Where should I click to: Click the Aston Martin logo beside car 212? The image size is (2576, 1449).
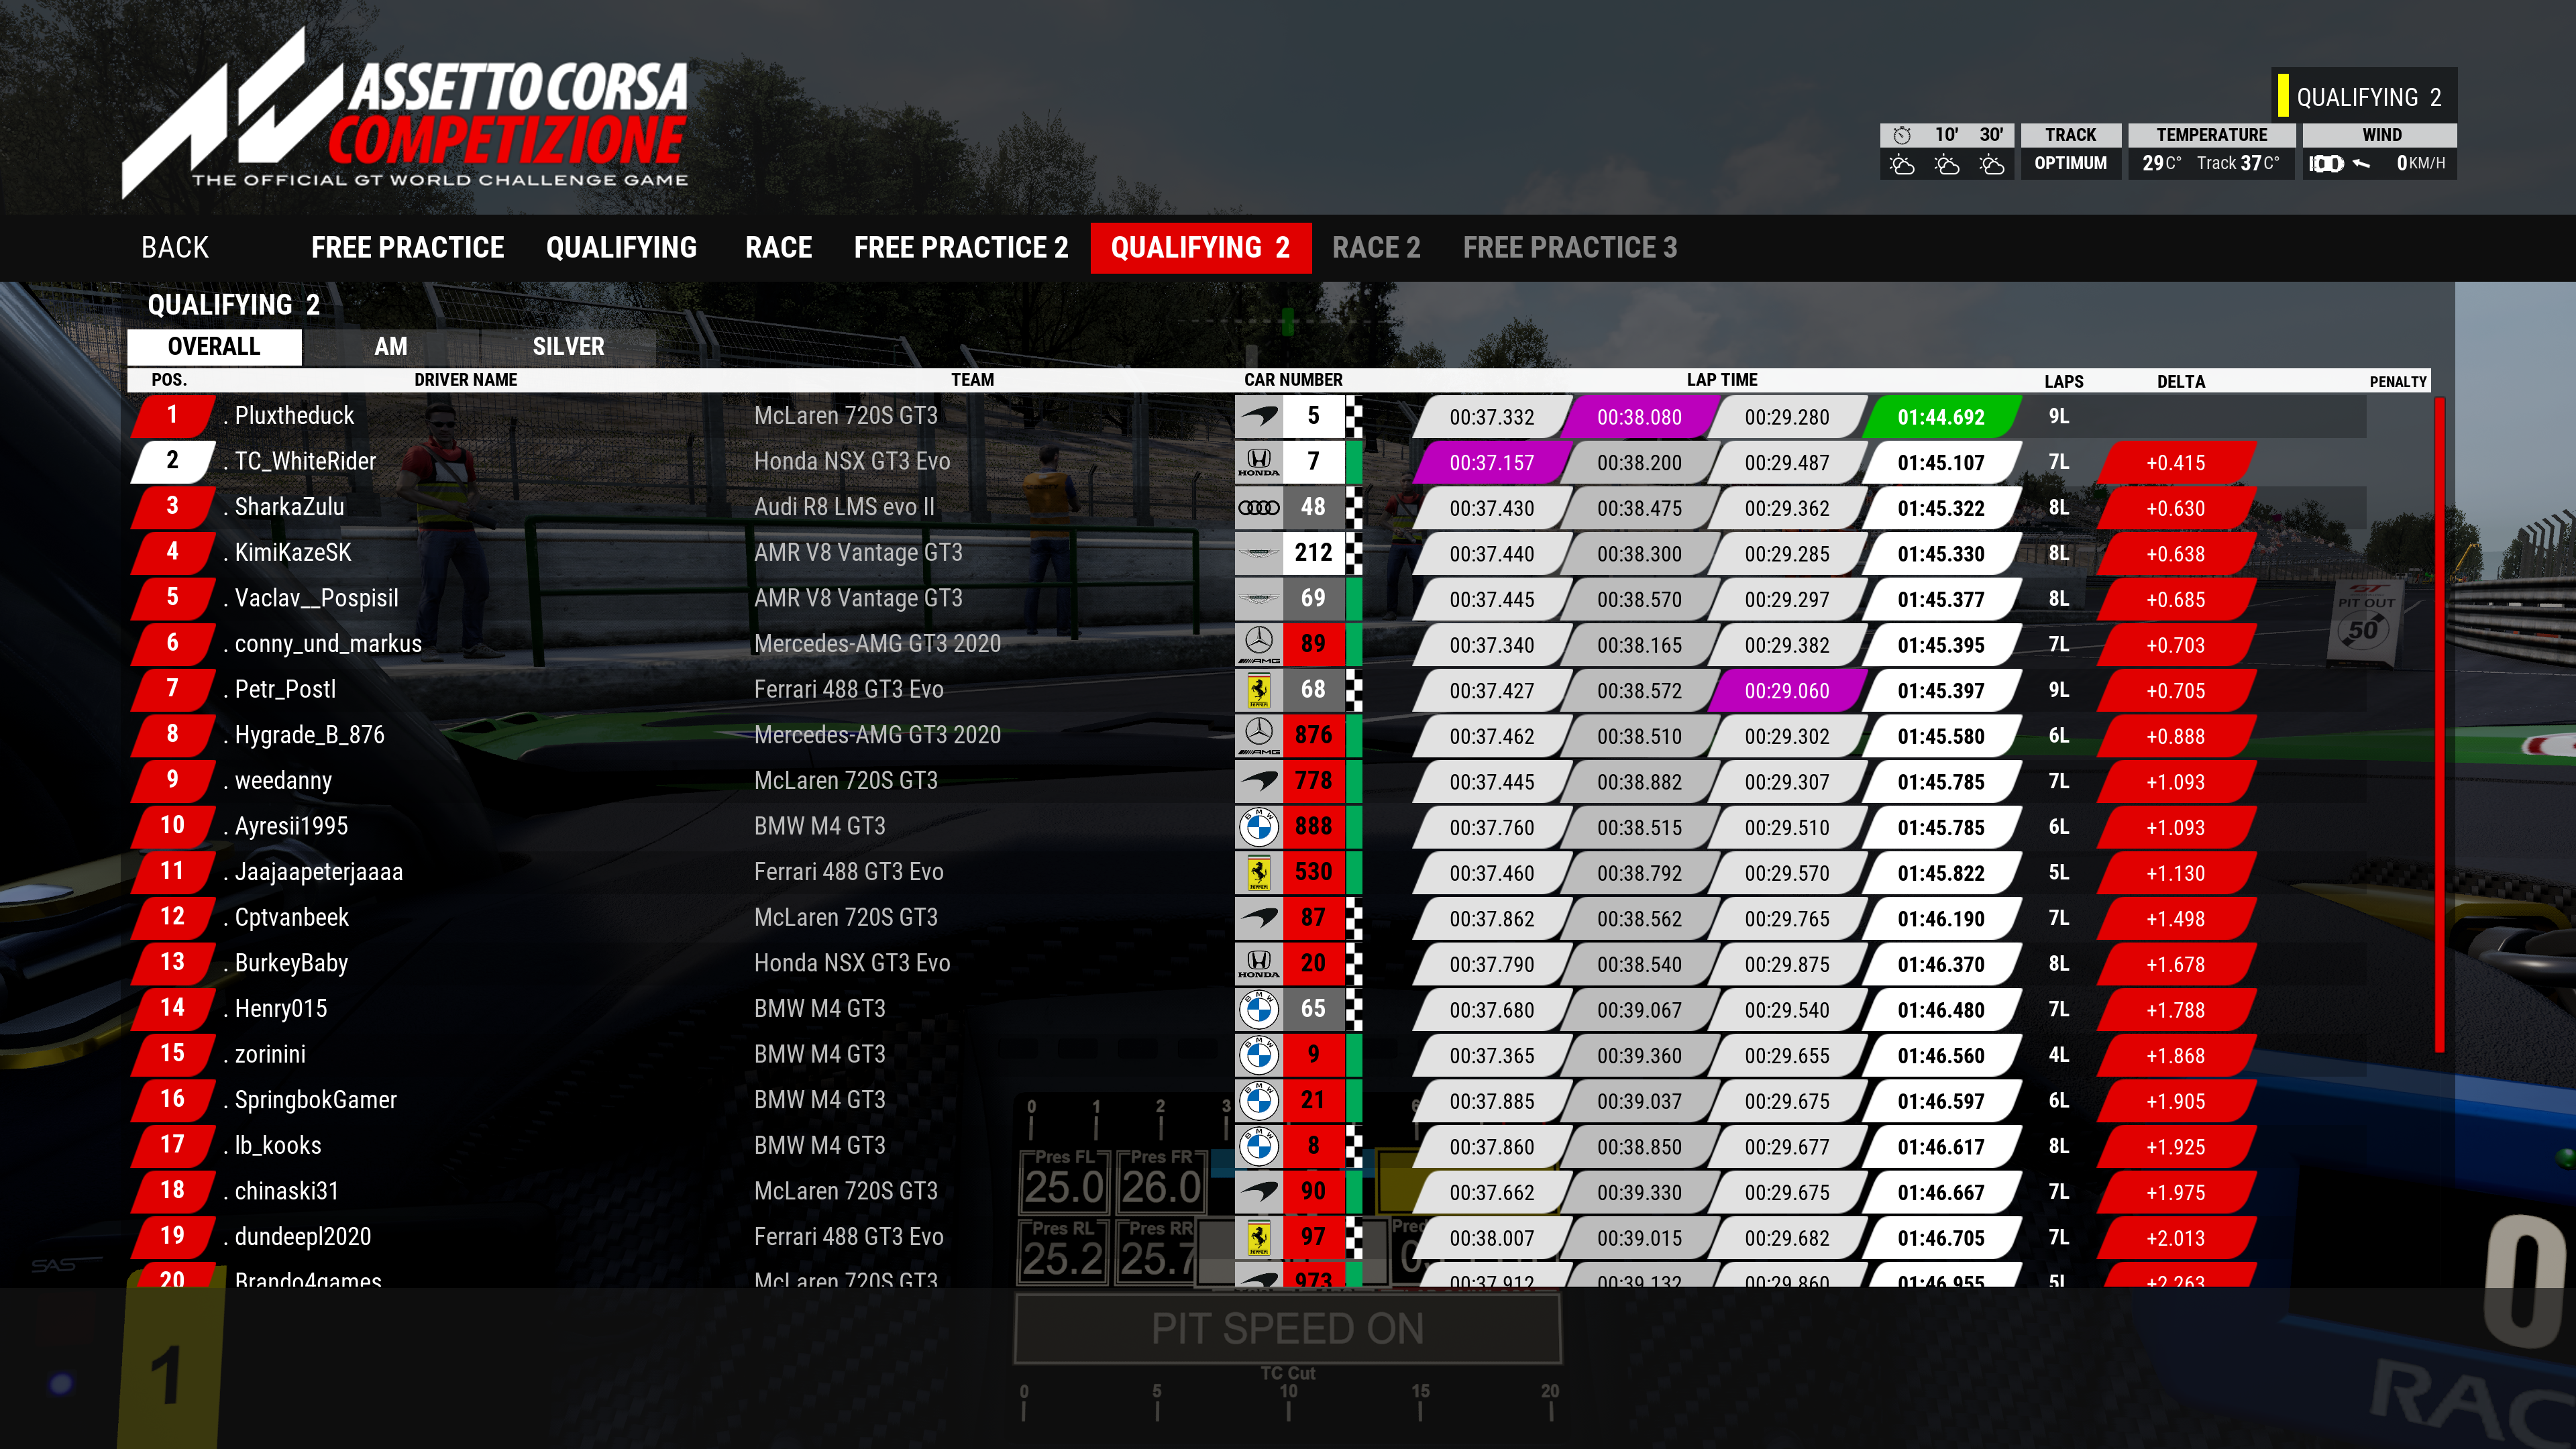tap(1259, 553)
